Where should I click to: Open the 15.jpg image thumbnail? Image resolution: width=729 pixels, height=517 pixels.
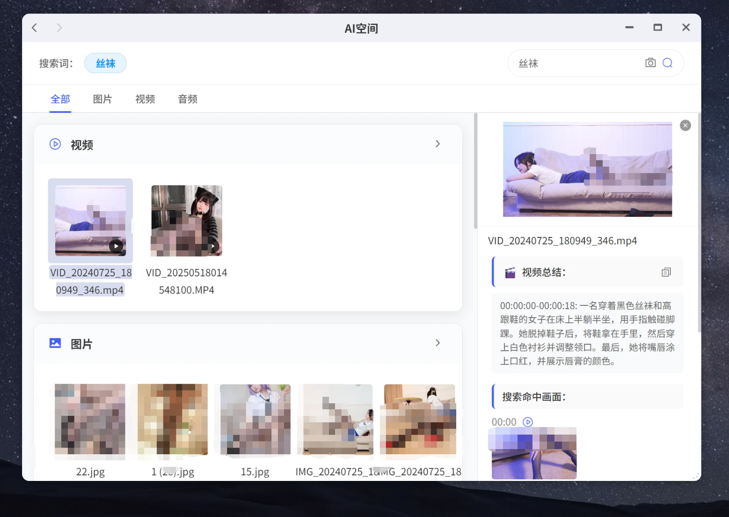coord(255,420)
